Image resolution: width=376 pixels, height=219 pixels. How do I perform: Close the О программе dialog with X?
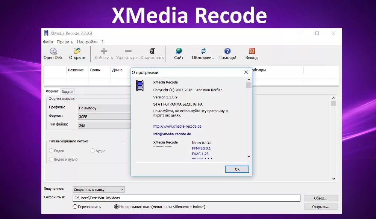coord(246,72)
